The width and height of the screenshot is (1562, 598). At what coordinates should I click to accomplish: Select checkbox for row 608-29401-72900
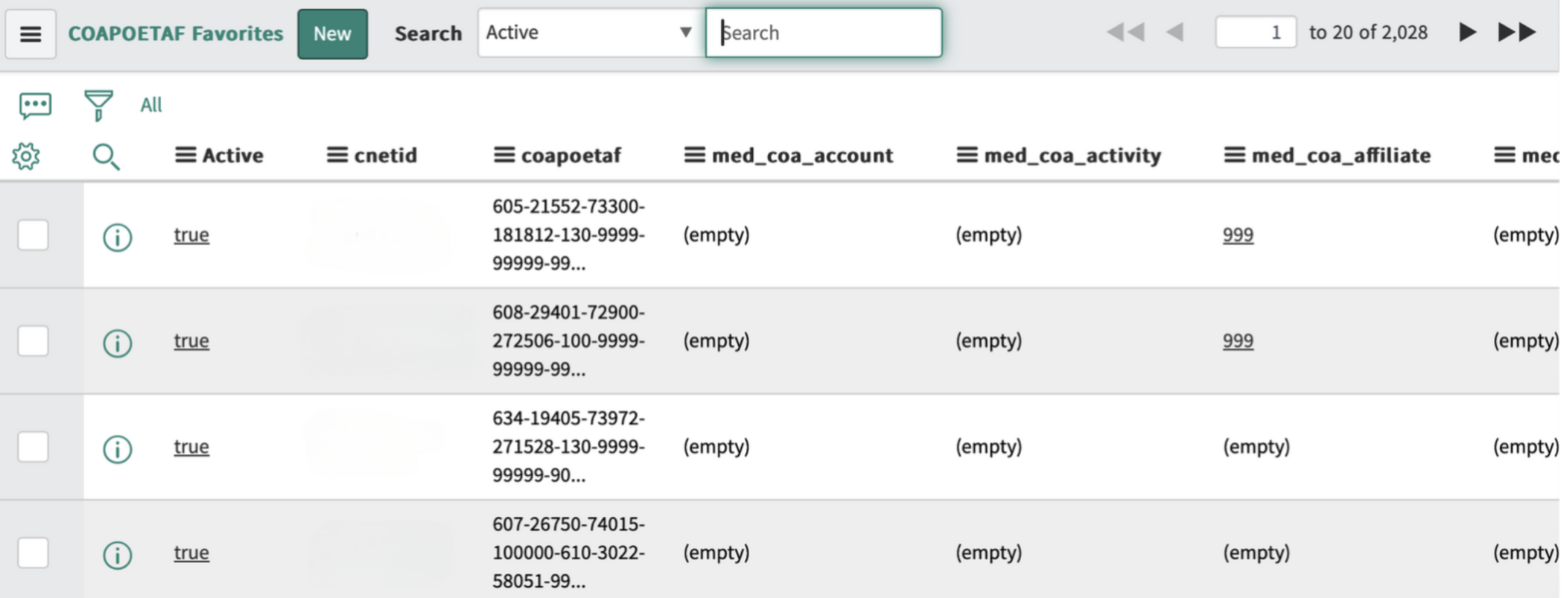coord(33,341)
